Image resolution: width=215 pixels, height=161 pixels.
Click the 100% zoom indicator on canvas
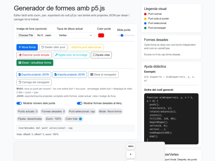[131, 146]
